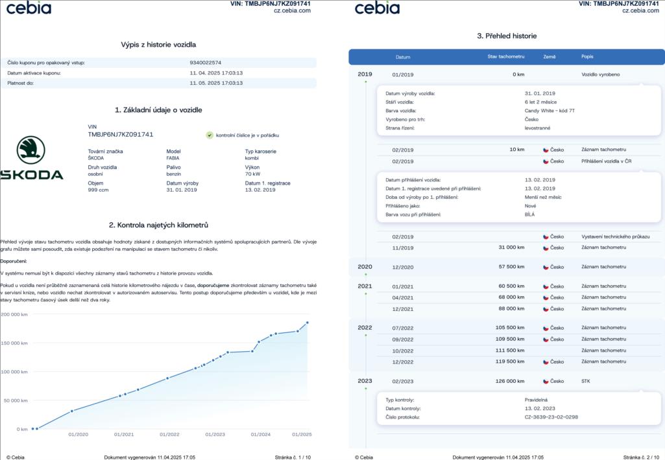The image size is (665, 460).
Task: Click the Cebia logo on page 1
Action: 29,8
